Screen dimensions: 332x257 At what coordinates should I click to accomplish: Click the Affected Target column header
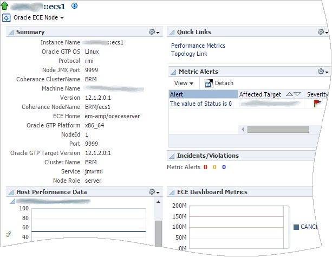pos(260,94)
